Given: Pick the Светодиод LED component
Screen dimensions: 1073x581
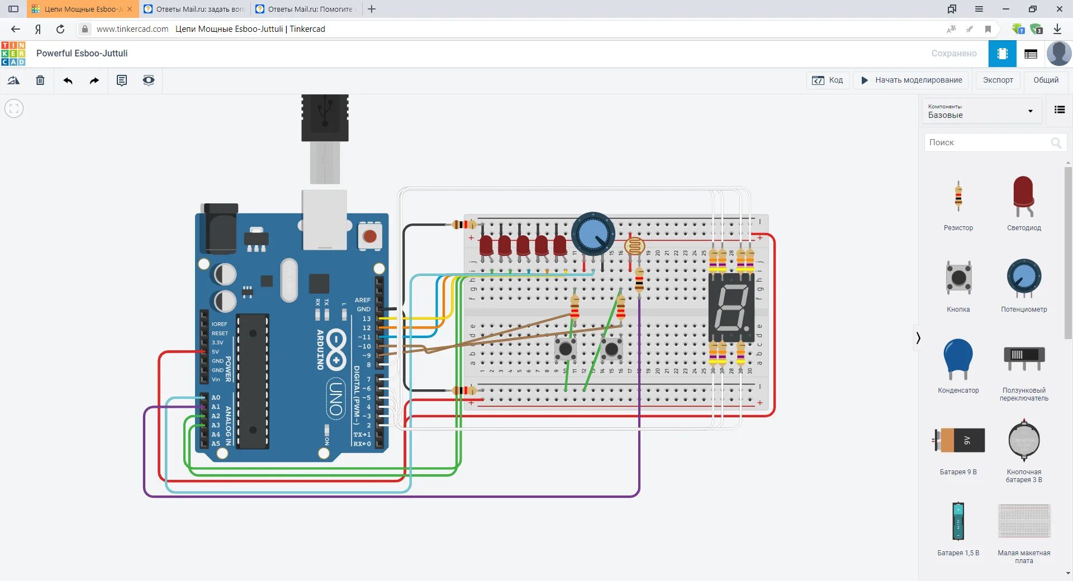Looking at the screenshot, I should (1024, 203).
